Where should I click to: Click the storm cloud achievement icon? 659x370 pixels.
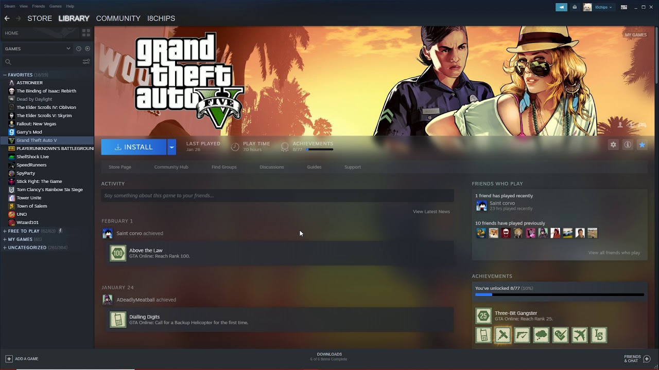pyautogui.click(x=541, y=335)
